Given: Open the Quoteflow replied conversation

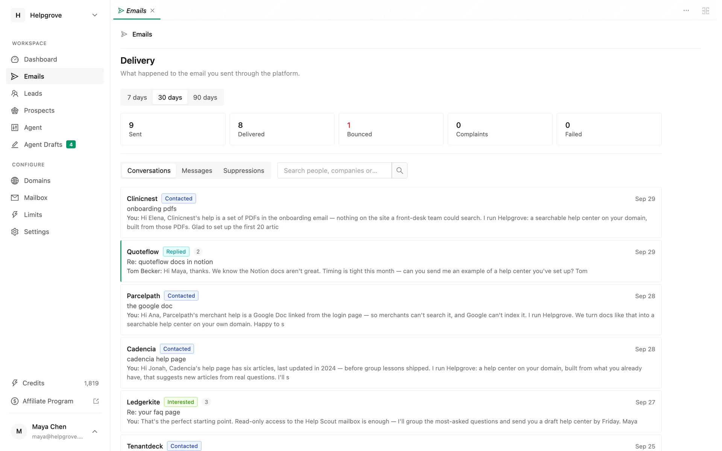Looking at the screenshot, I should [391, 261].
